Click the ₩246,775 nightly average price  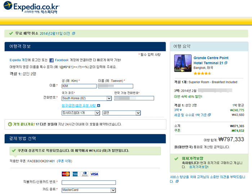237,110
